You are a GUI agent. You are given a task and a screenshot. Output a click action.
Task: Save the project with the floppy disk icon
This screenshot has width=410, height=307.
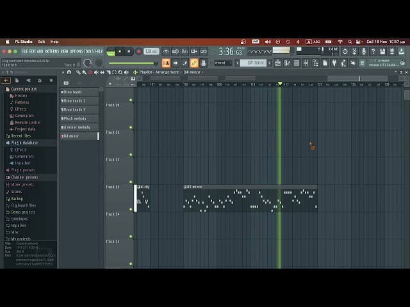coord(382,51)
